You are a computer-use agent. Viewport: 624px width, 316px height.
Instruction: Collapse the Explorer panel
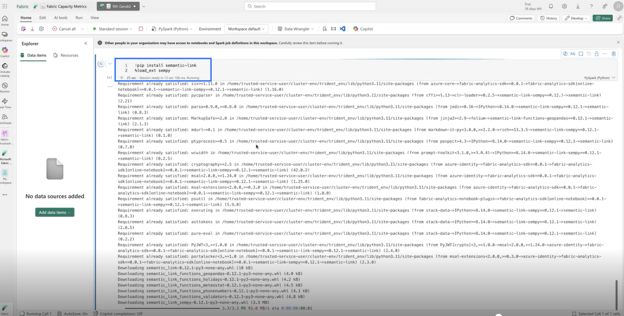pyautogui.click(x=86, y=43)
